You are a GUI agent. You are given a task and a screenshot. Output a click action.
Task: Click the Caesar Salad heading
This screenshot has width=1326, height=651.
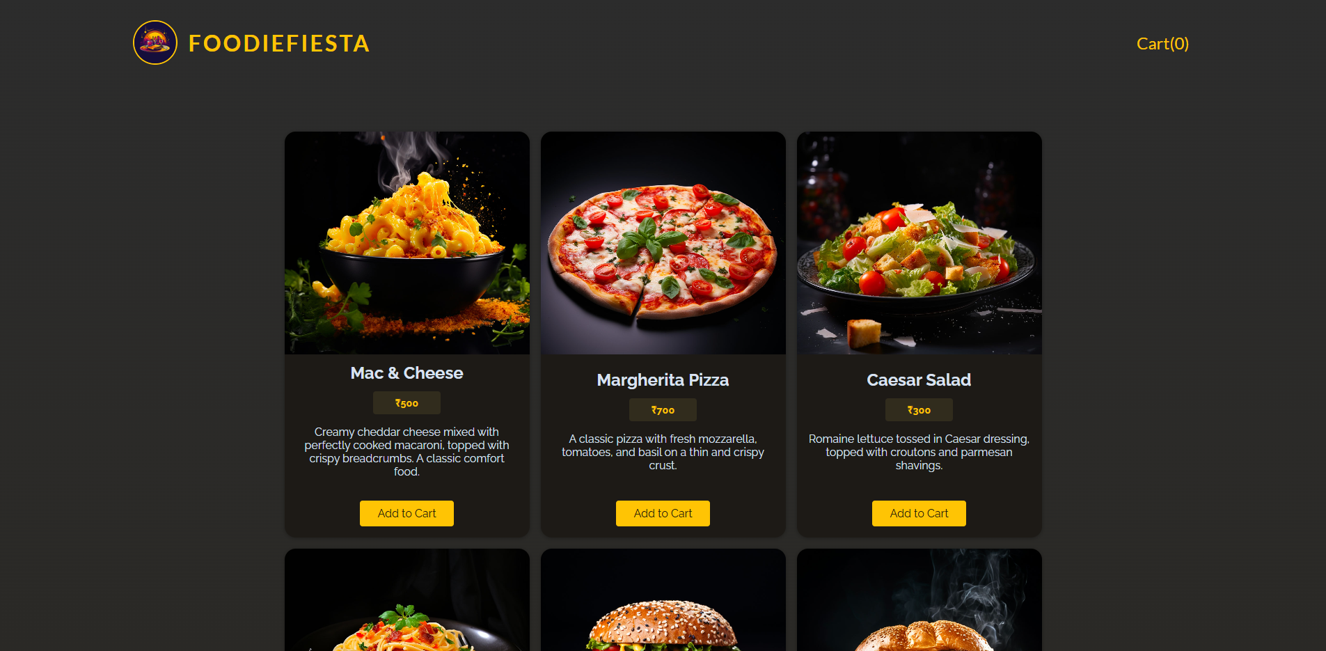[919, 380]
